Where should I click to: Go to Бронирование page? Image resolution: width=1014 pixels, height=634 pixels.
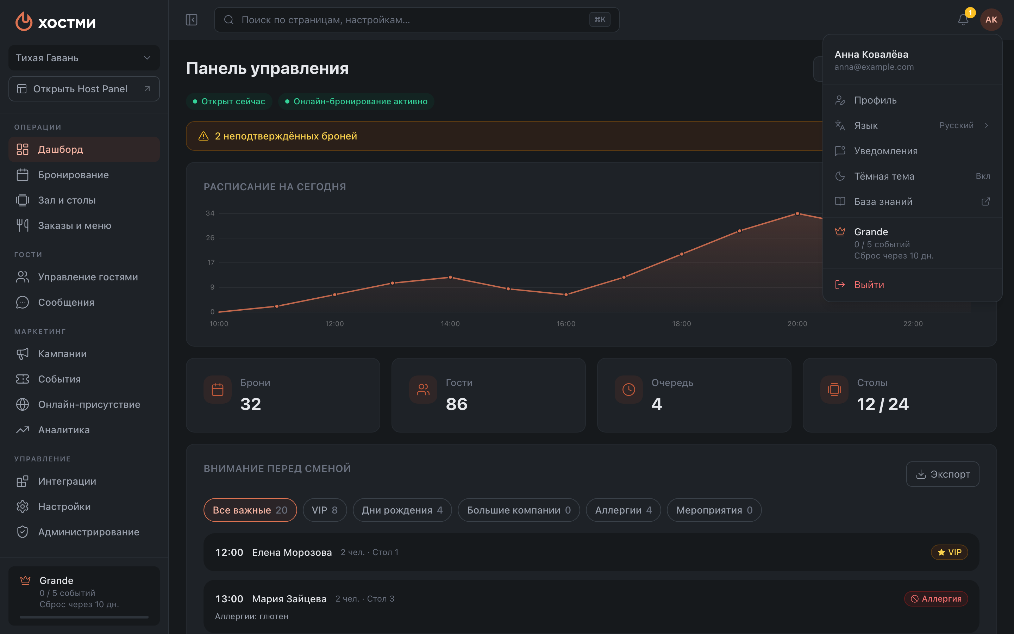click(x=84, y=175)
